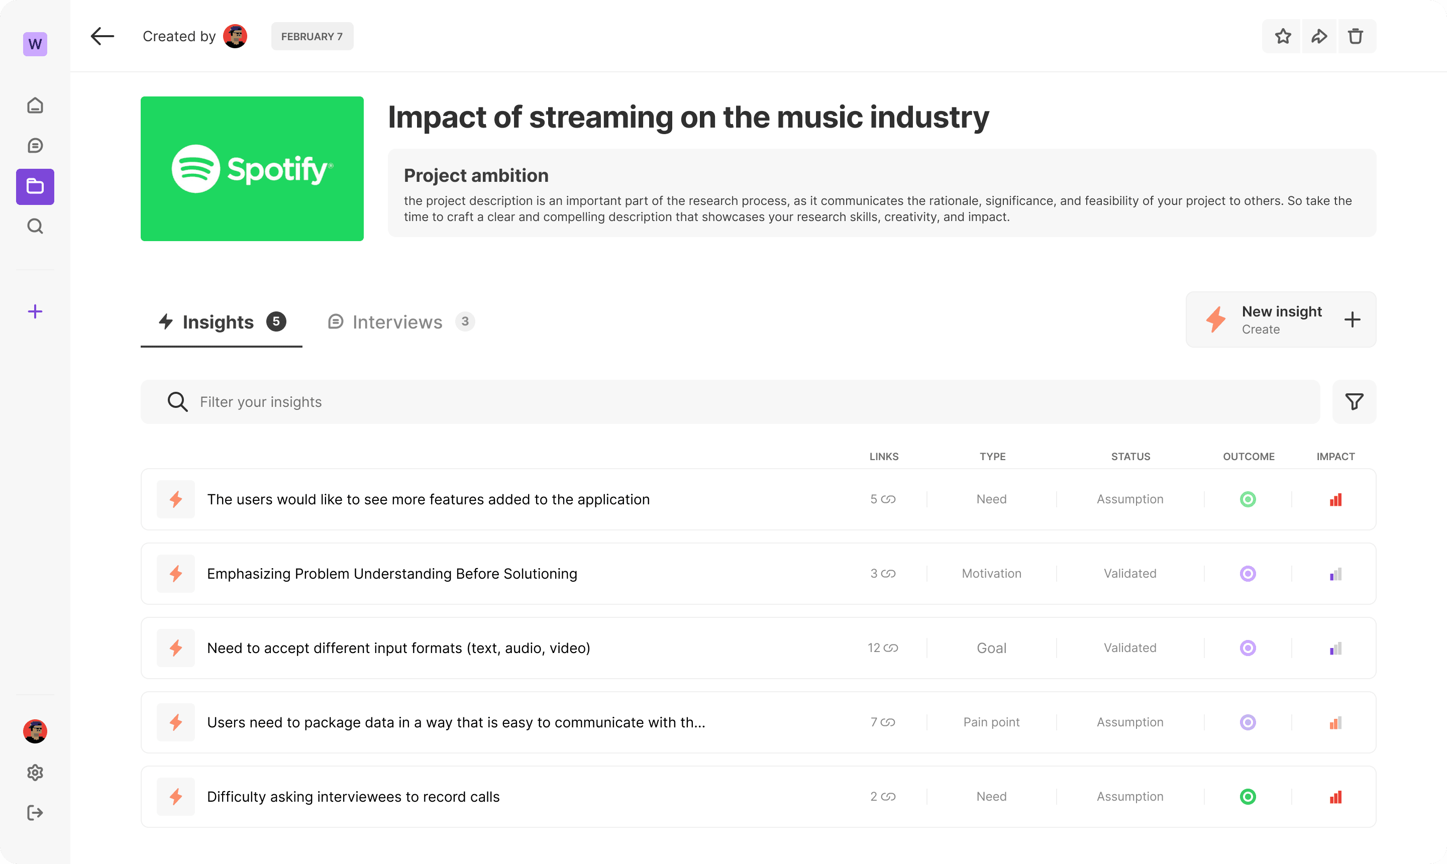Click the creator avatar next to Created by
Image resolution: width=1447 pixels, height=864 pixels.
click(235, 36)
